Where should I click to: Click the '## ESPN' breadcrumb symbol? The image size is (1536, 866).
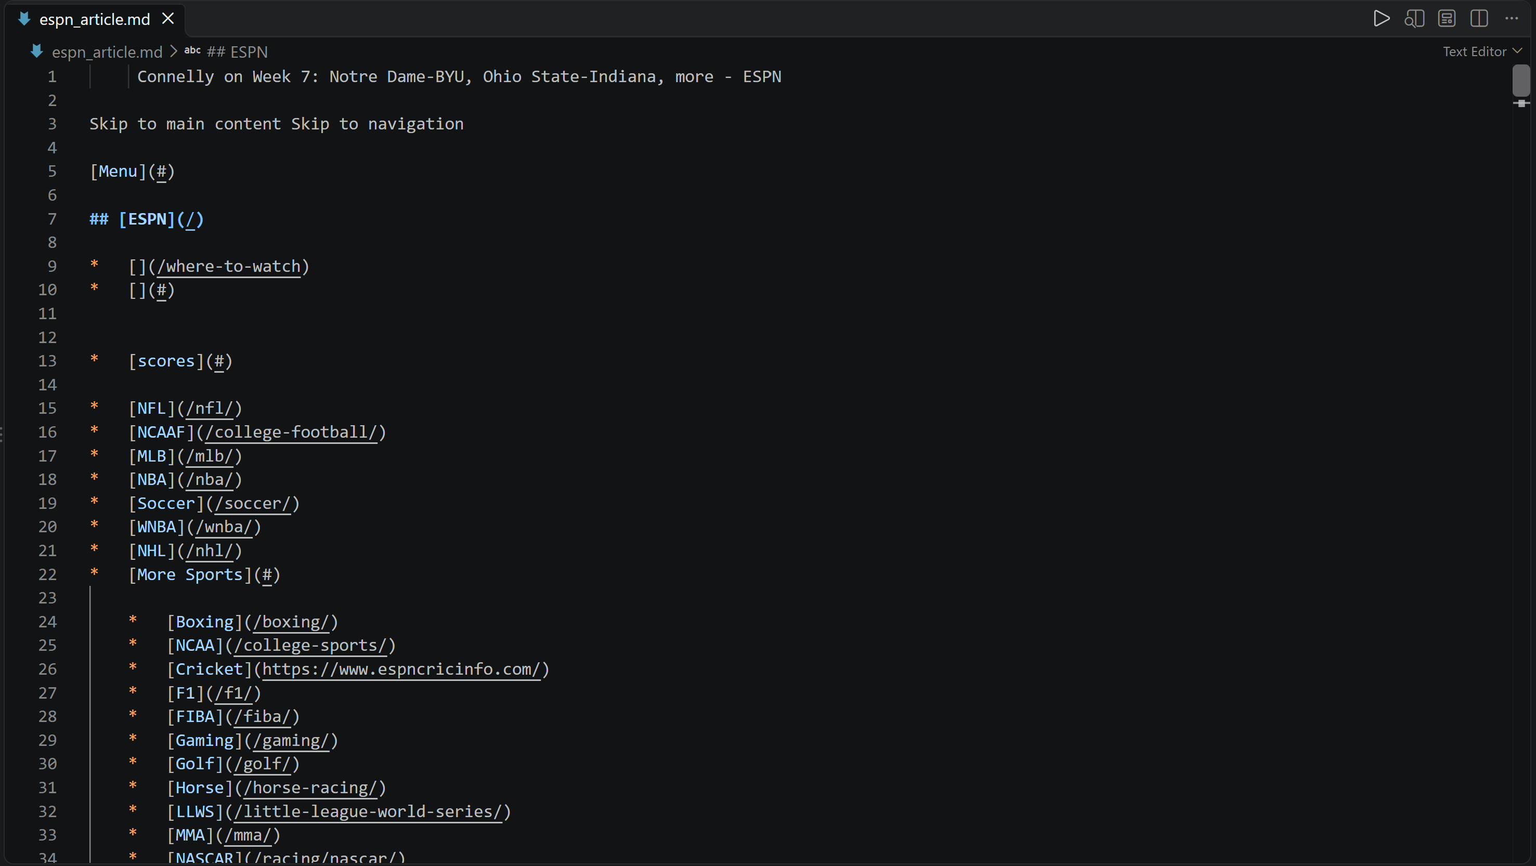pyautogui.click(x=237, y=52)
